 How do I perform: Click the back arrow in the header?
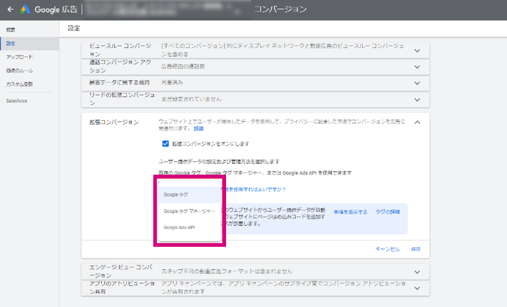coord(10,10)
